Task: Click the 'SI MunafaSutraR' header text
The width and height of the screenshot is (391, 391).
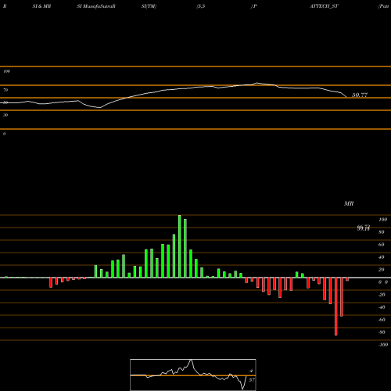Action: (x=96, y=6)
